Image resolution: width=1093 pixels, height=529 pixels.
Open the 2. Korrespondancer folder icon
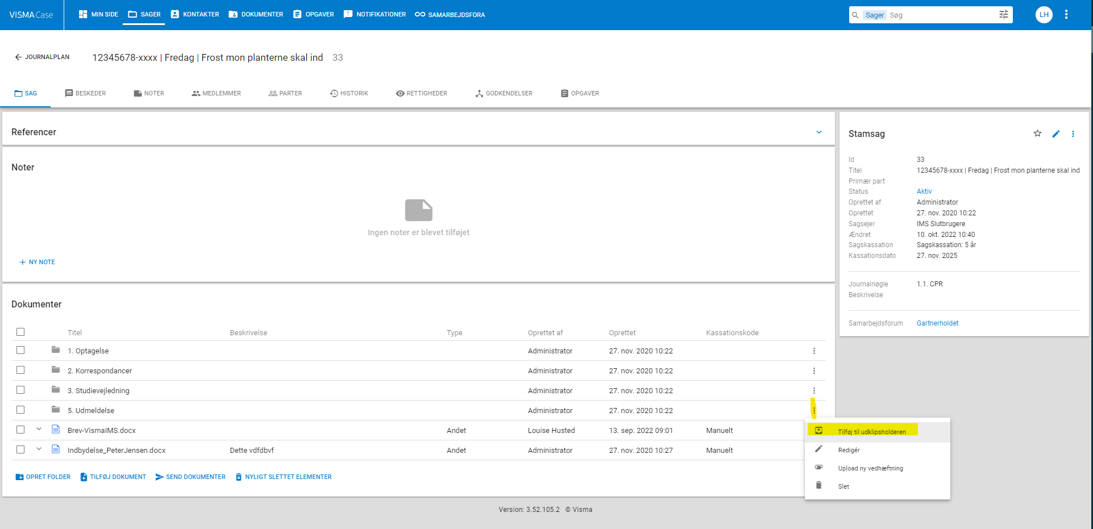coord(56,370)
